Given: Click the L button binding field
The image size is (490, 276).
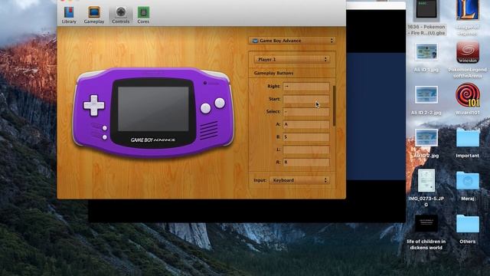Looking at the screenshot, I should [x=306, y=150].
